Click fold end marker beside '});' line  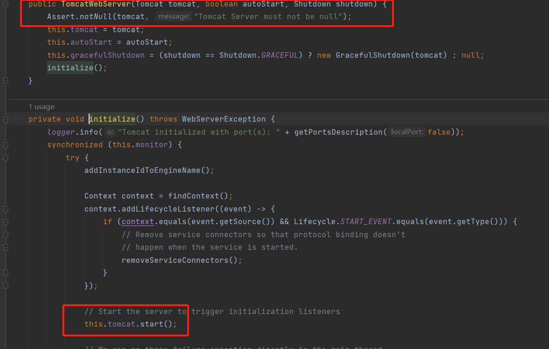point(6,285)
